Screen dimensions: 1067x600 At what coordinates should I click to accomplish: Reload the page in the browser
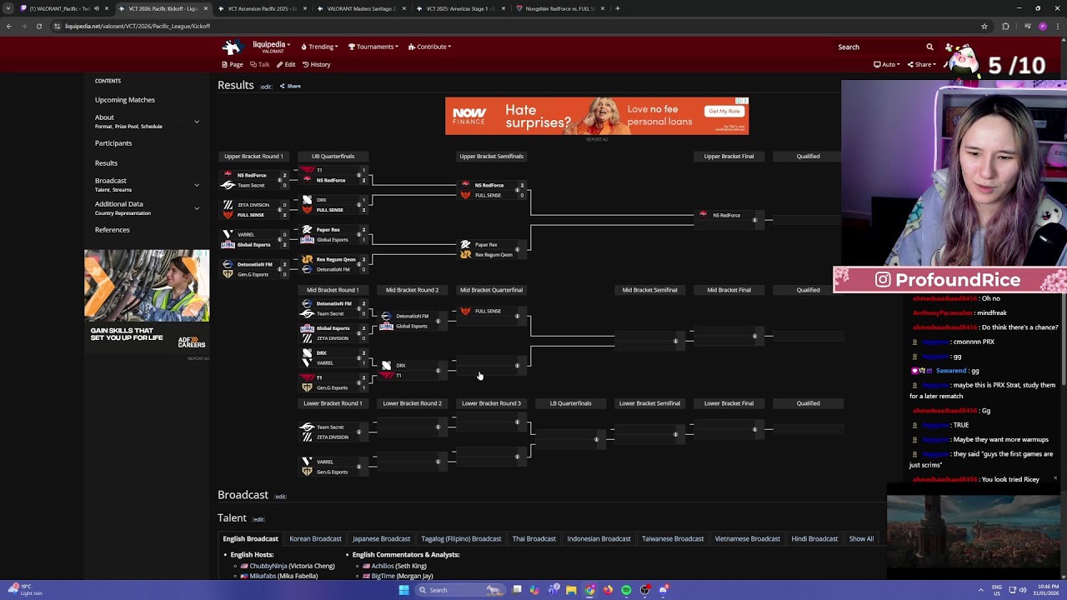[38, 26]
